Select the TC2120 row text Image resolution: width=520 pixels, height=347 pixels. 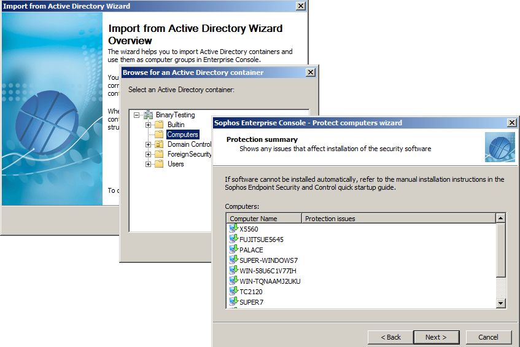(x=250, y=292)
